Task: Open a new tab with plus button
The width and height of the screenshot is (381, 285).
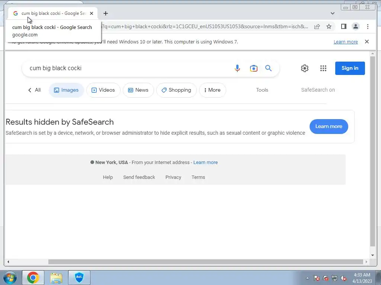Action: [x=105, y=13]
